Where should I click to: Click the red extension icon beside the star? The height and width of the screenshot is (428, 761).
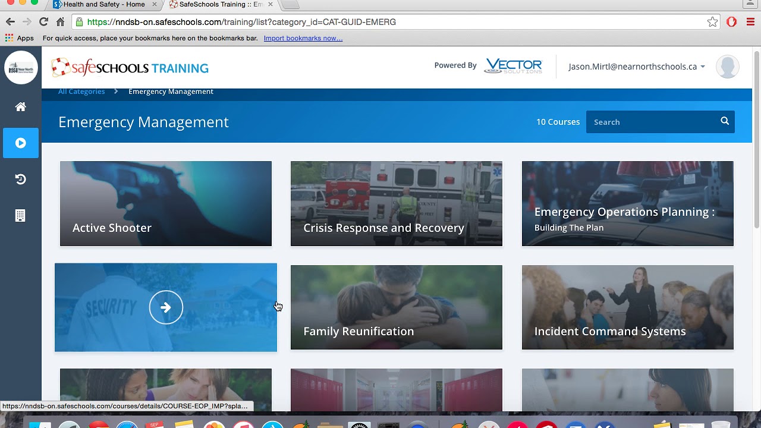(x=732, y=22)
